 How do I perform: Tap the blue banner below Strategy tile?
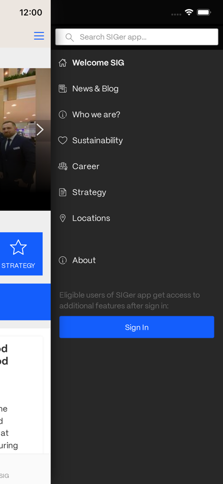pos(25,302)
